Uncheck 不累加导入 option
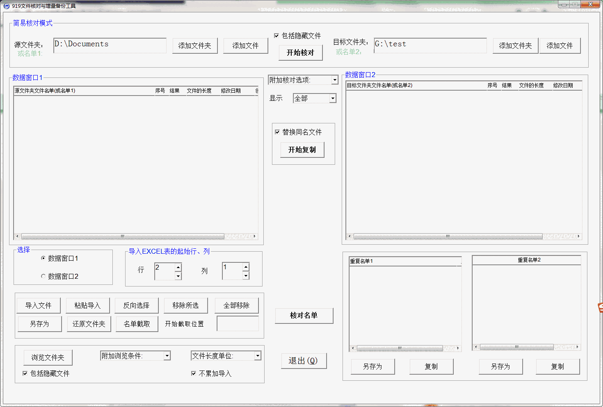Image resolution: width=603 pixels, height=407 pixels. tap(193, 373)
